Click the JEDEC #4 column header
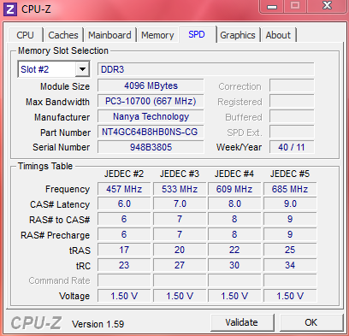The image size is (349, 336). pyautogui.click(x=234, y=174)
